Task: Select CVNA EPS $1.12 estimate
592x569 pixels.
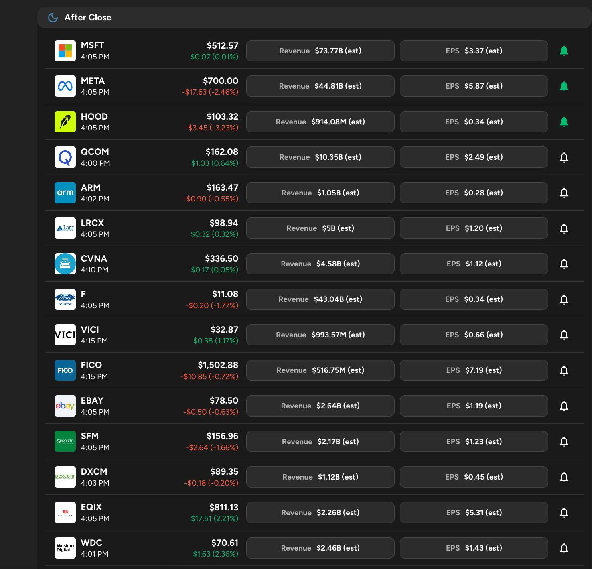Action: tap(474, 264)
